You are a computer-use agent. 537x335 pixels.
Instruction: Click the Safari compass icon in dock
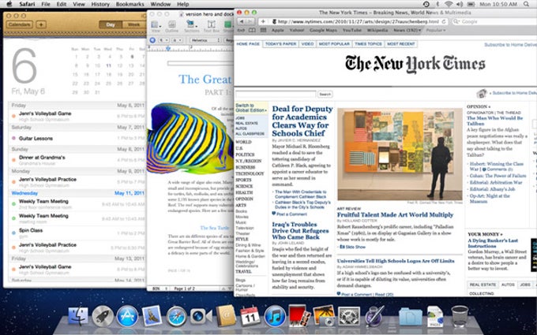(x=176, y=316)
